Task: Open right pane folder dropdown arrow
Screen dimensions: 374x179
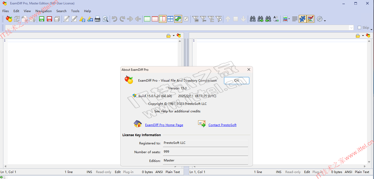Action: [363, 36]
